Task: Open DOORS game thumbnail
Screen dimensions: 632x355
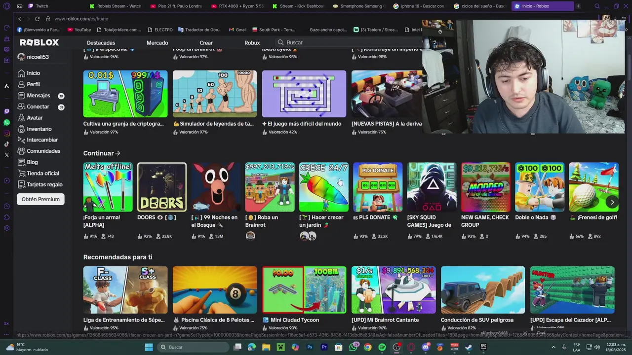Action: click(162, 187)
